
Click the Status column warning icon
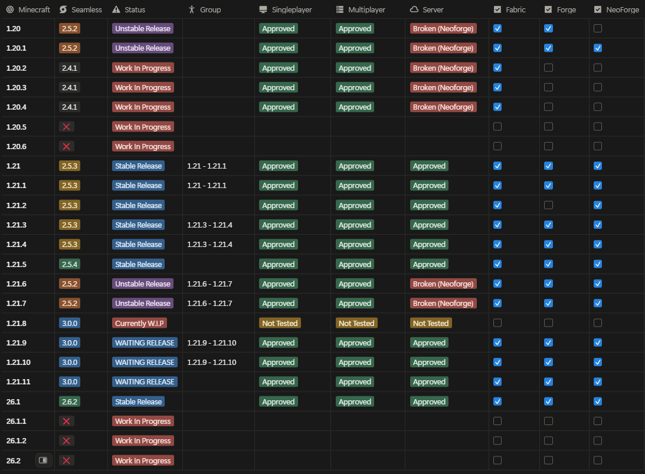point(116,9)
